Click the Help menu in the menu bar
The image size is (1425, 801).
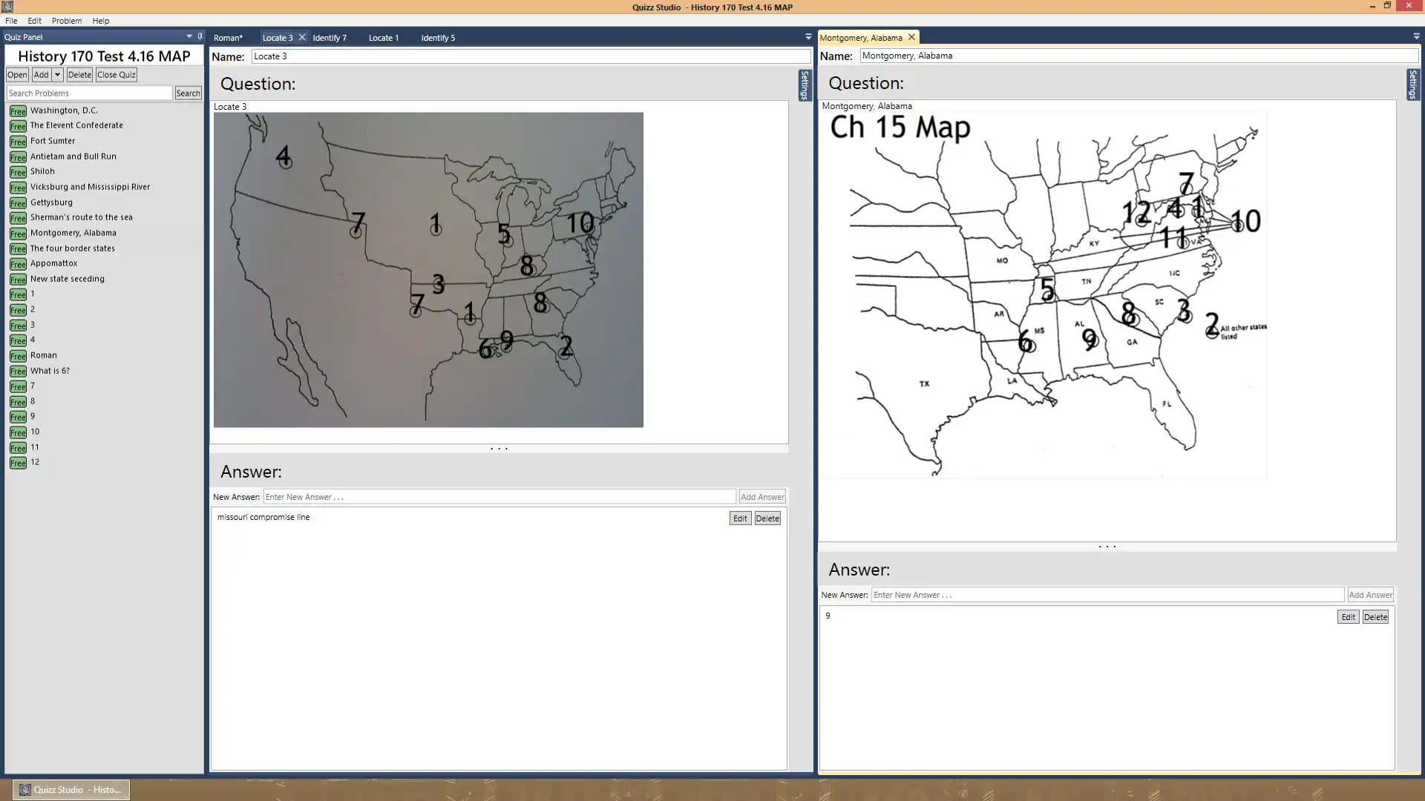100,21
